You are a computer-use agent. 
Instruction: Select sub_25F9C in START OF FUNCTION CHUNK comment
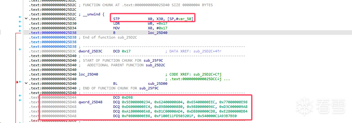pyautogui.click(x=153, y=61)
